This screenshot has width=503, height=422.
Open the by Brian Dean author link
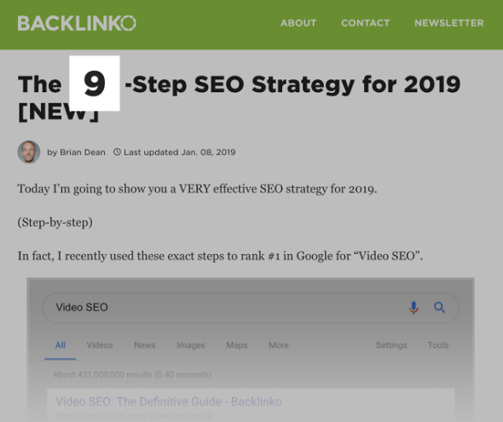[77, 153]
